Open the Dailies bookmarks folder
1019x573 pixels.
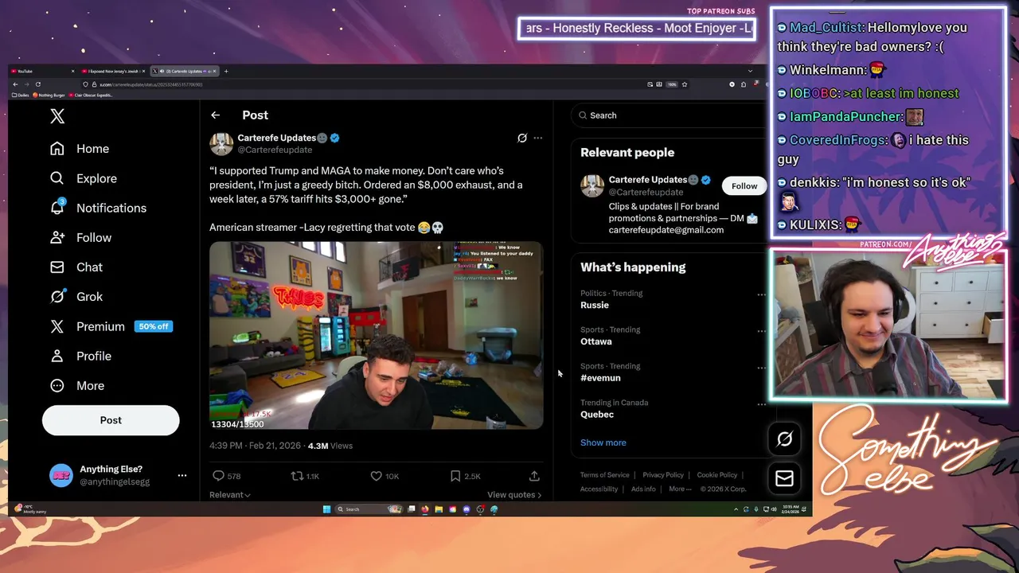point(21,95)
